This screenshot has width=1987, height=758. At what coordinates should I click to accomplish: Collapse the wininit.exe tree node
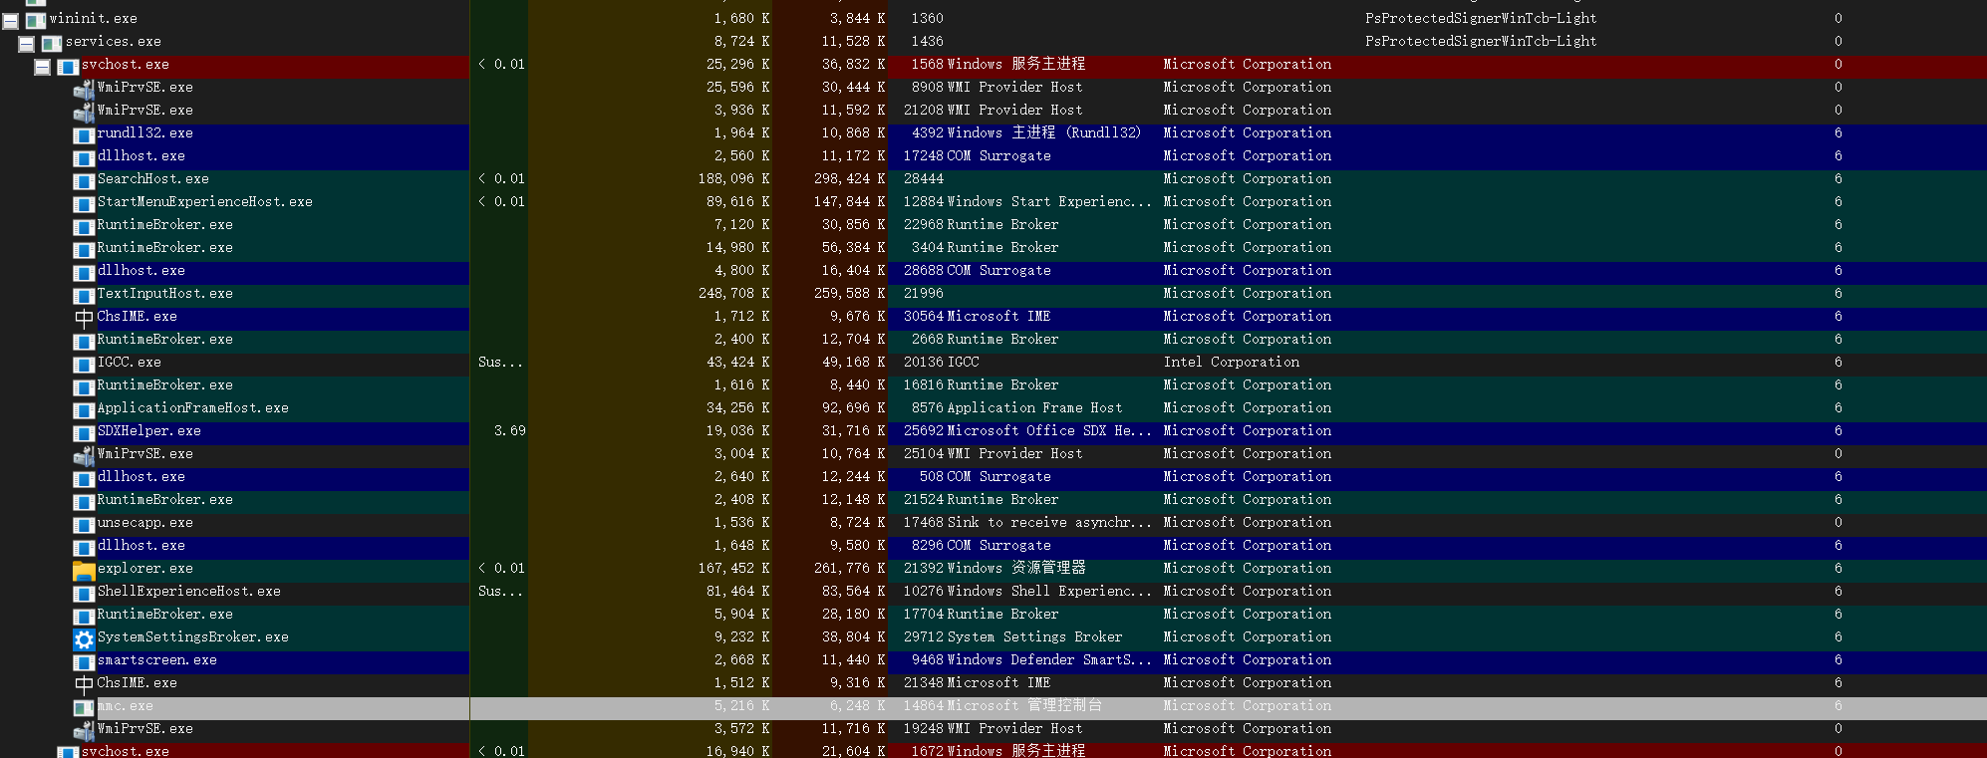[x=11, y=20]
